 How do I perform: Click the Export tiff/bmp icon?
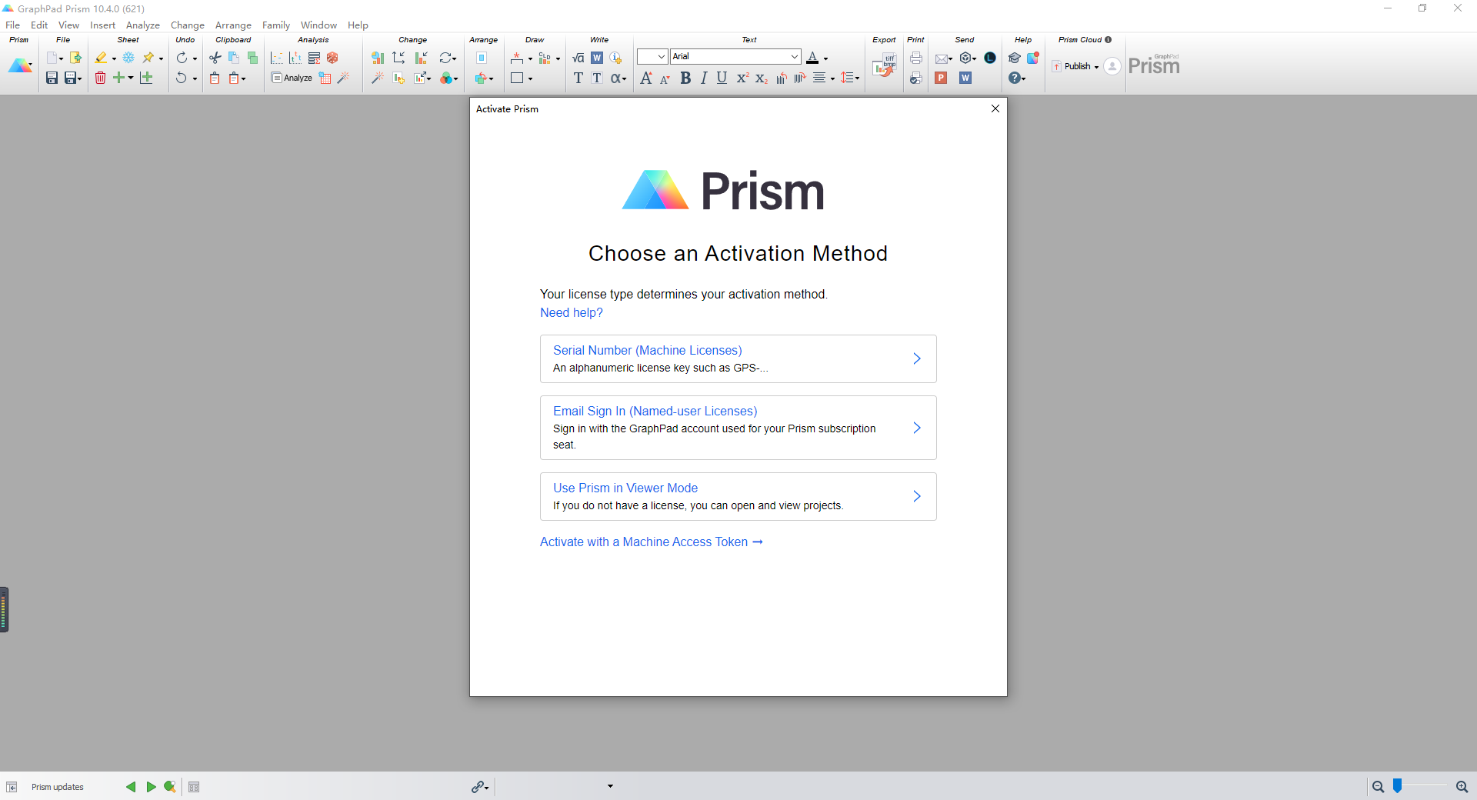pyautogui.click(x=885, y=67)
